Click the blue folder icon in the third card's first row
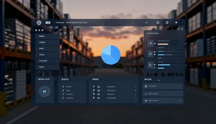This screenshot has height=124, width=216. point(99,87)
